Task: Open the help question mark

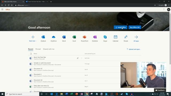Action: point(164,10)
